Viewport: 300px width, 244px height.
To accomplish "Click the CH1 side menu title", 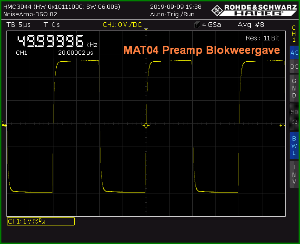I will (x=294, y=33).
